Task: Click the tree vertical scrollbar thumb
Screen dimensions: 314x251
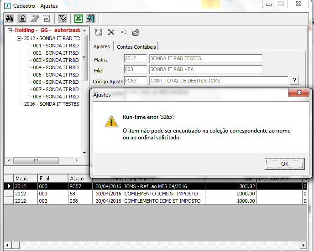Action: click(84, 58)
